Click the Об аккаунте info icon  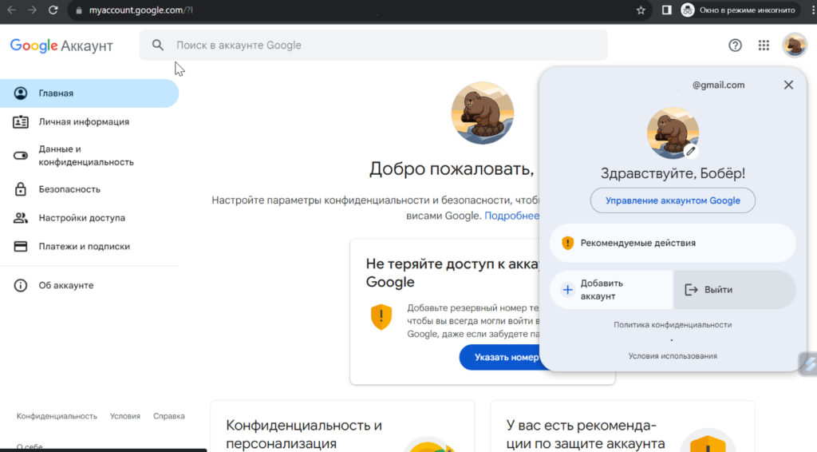tap(20, 286)
